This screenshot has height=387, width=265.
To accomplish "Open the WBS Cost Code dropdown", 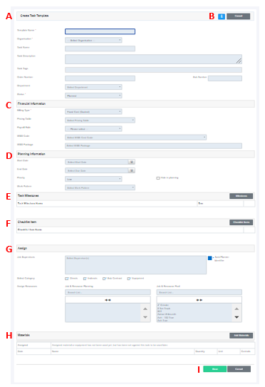I will 136,138.
